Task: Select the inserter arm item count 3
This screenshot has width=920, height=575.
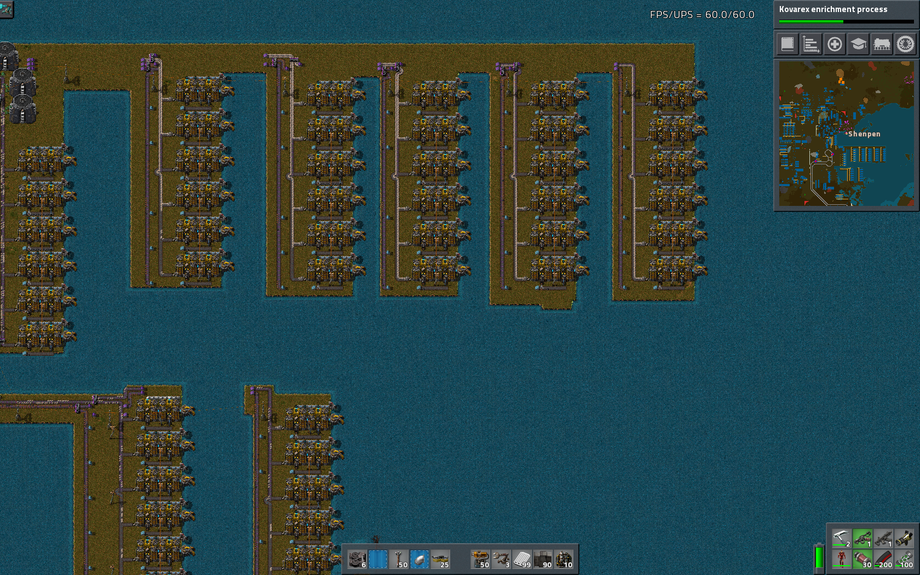Action: coord(501,560)
